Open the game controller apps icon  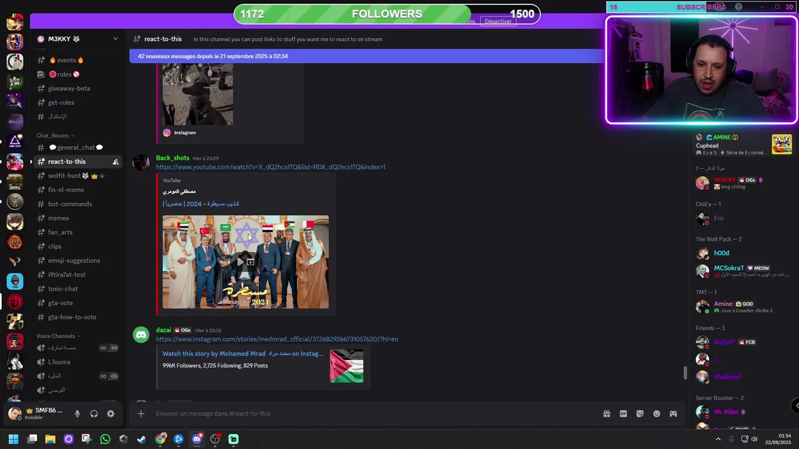674,413
